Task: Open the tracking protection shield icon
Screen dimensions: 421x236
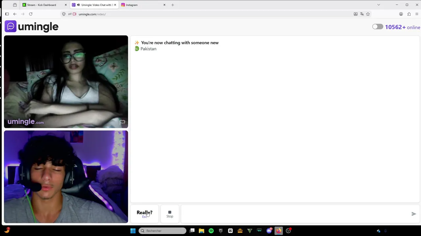Action: point(64,14)
